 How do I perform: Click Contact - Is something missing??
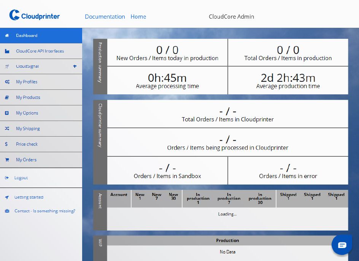(x=44, y=211)
